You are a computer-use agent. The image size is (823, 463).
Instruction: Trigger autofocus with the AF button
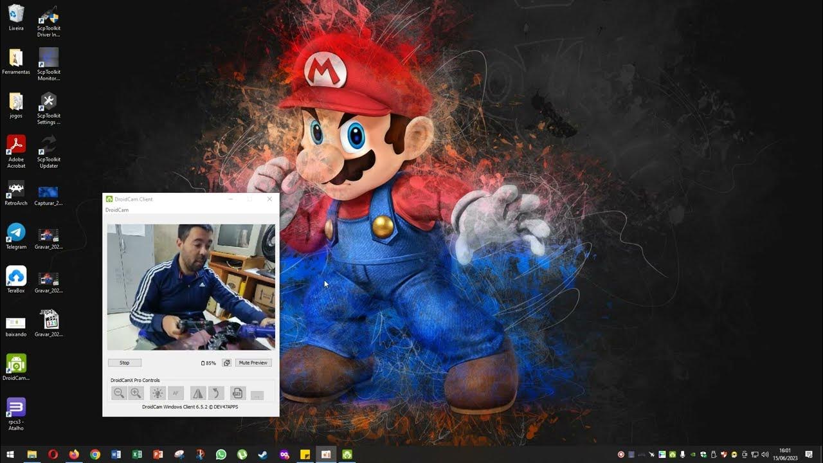[176, 393]
